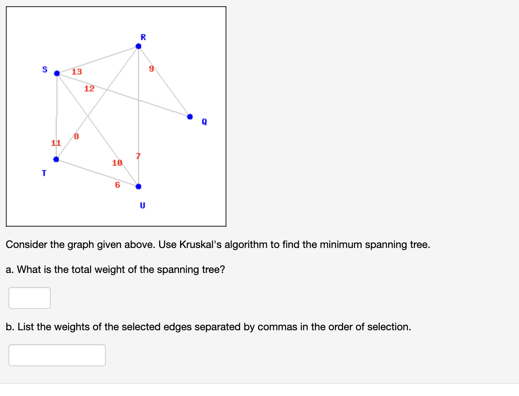
Task: Click the edge weight label 6
Action: click(x=117, y=186)
